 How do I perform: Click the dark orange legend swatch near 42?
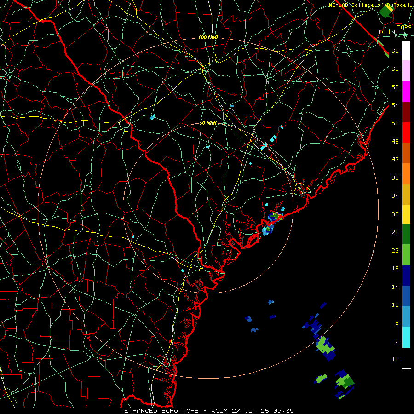(x=406, y=153)
